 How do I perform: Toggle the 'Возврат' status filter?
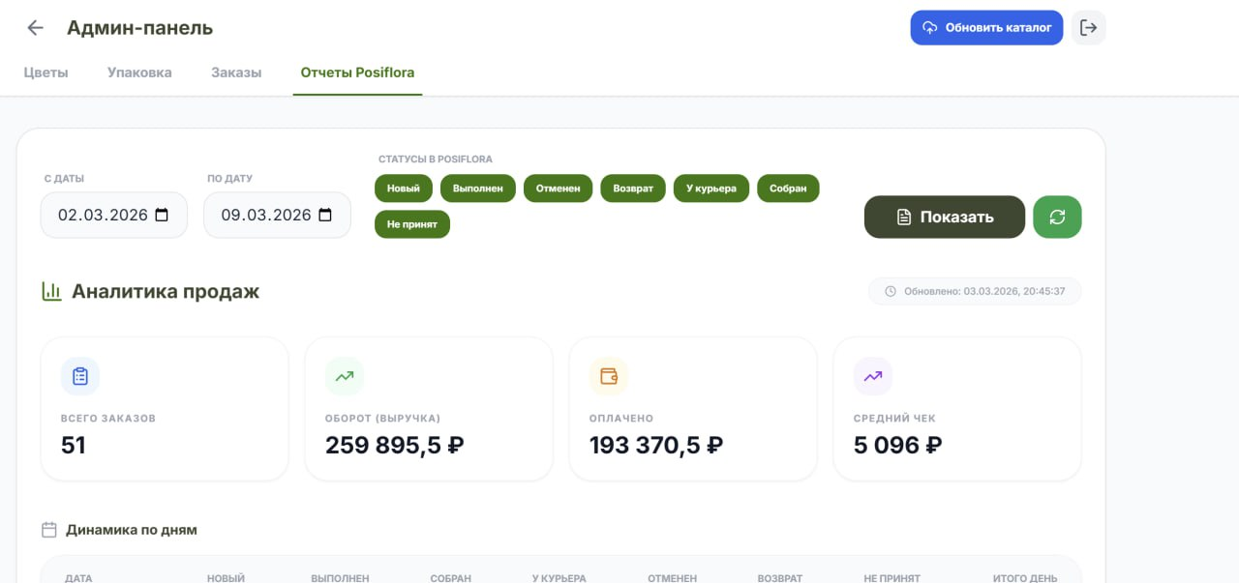pyautogui.click(x=633, y=189)
